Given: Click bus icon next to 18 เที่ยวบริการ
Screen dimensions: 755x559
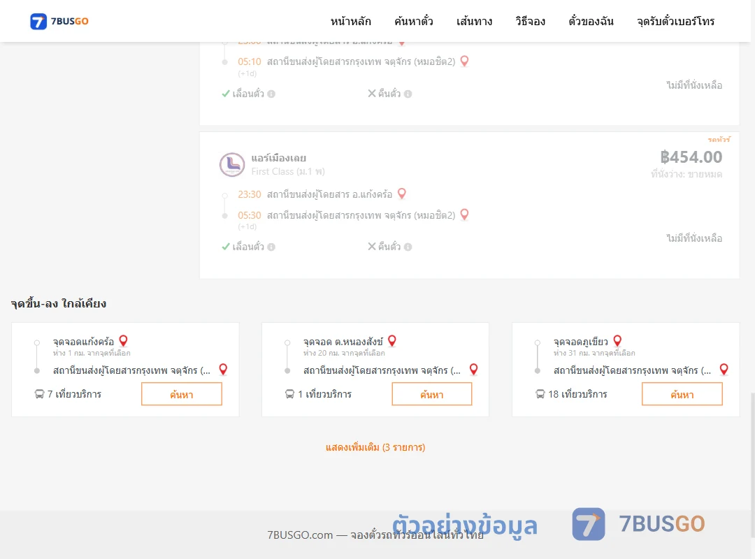Looking at the screenshot, I should click(x=540, y=394).
